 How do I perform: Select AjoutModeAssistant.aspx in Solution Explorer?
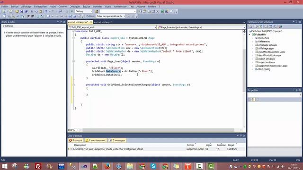click(271, 52)
